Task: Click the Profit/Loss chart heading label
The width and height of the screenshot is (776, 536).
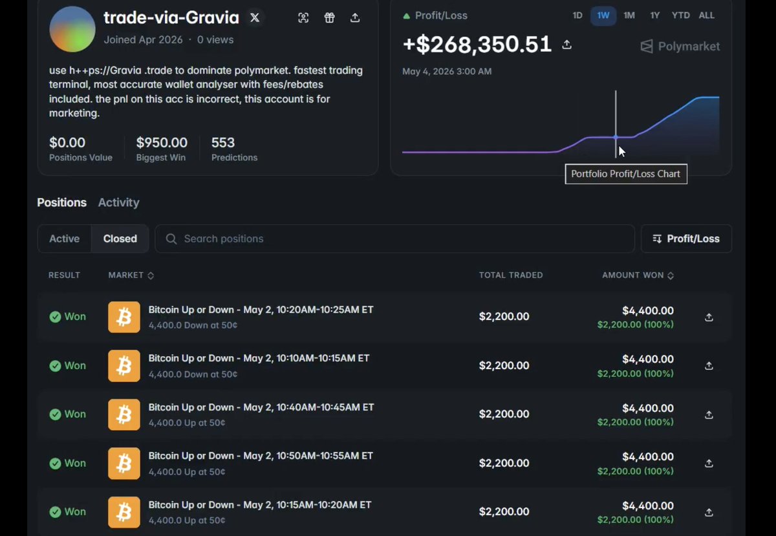Action: 441,16
